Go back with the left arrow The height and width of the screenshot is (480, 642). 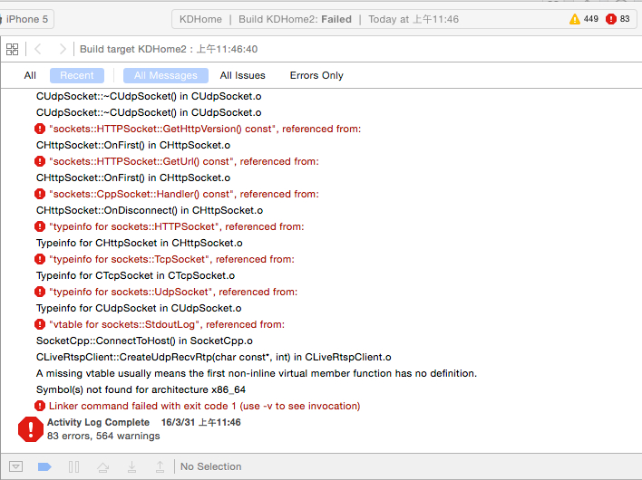click(x=39, y=49)
